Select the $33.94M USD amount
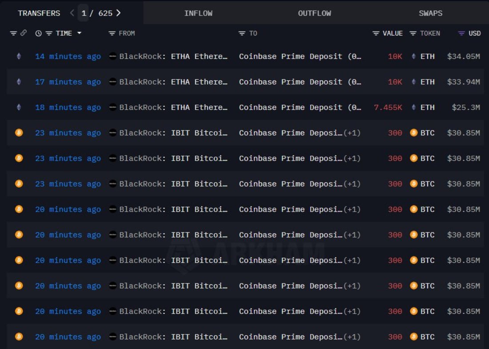The image size is (489, 349). [463, 82]
